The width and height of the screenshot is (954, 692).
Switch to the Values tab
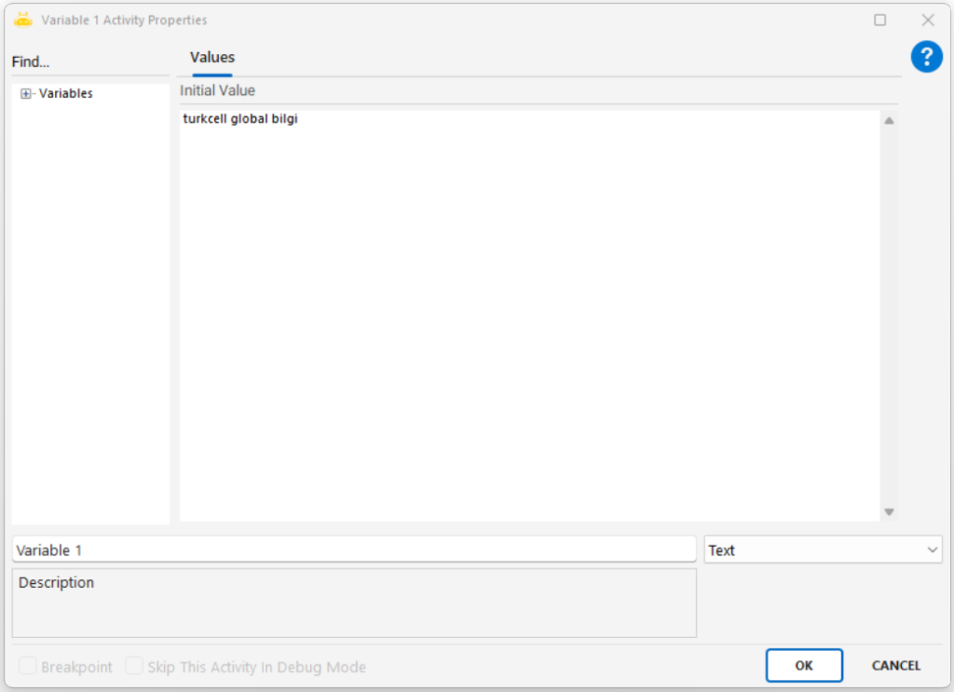(x=212, y=58)
